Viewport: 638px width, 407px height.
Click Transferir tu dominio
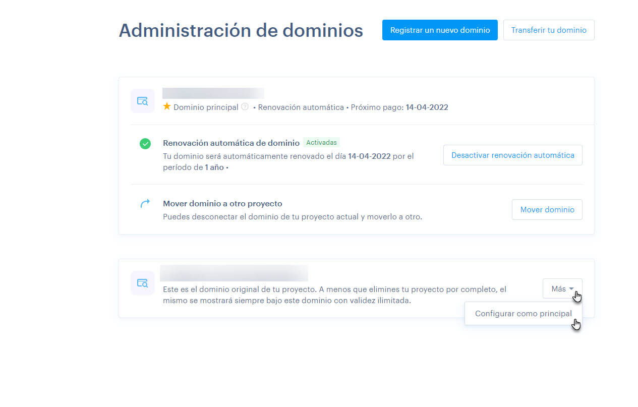(548, 30)
